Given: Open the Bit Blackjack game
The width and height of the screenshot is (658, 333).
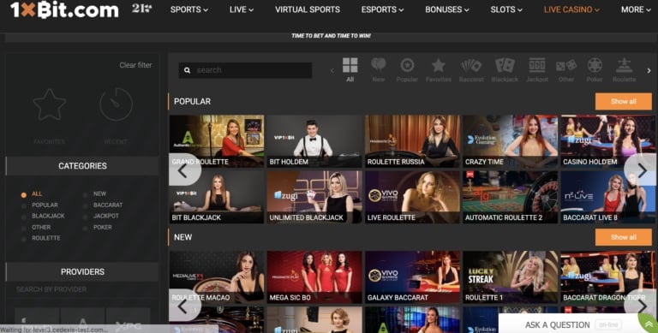Looking at the screenshot, I should pyautogui.click(x=217, y=197).
